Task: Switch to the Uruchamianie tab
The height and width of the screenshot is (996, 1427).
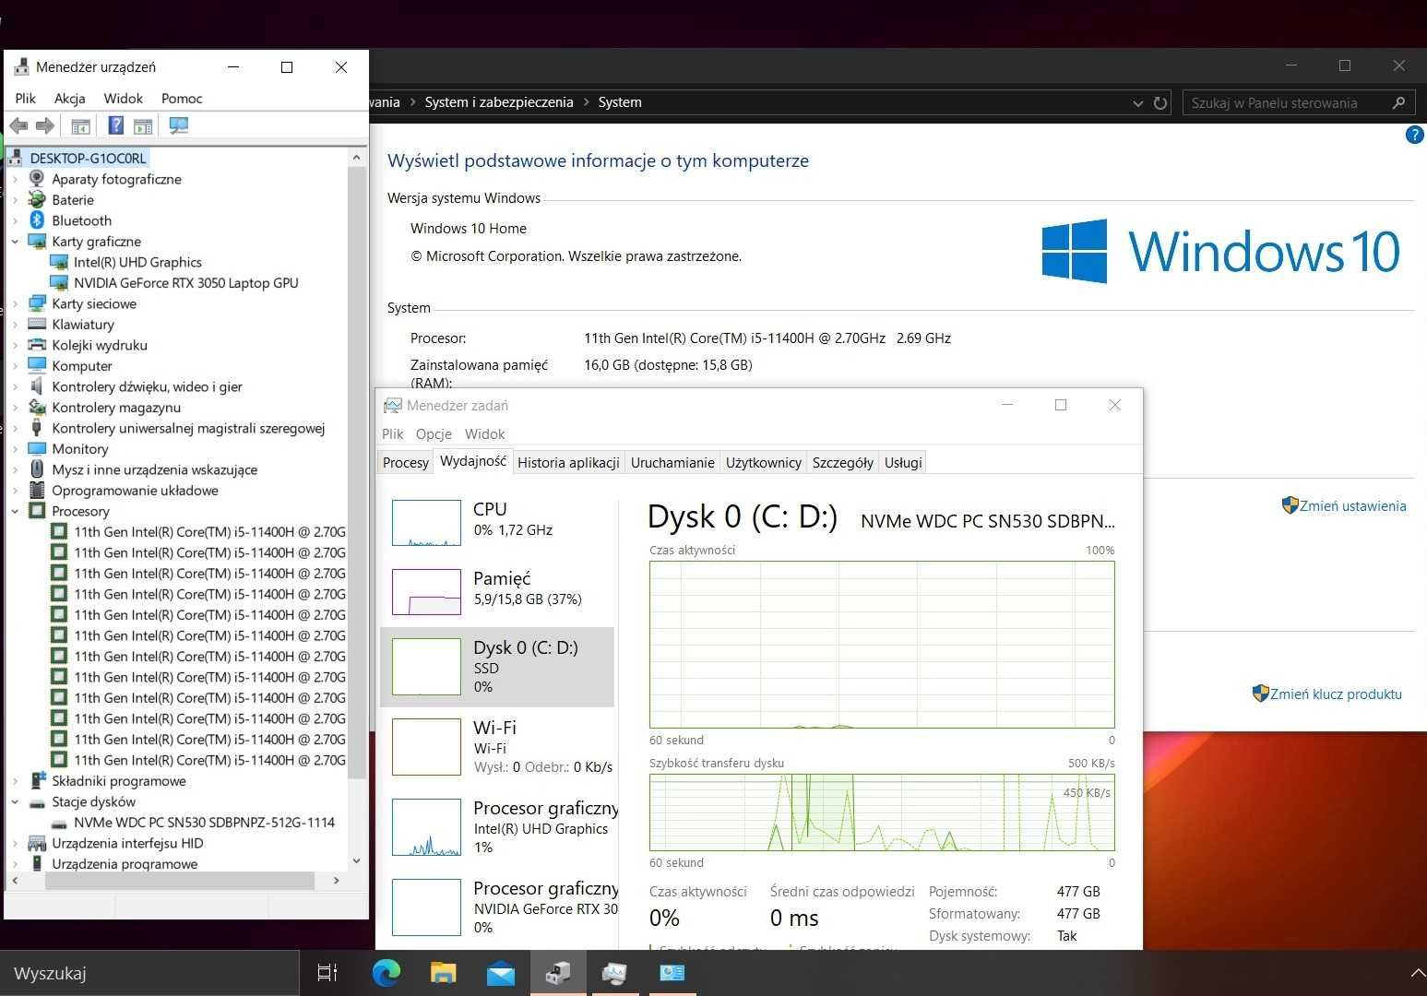Action: point(672,463)
